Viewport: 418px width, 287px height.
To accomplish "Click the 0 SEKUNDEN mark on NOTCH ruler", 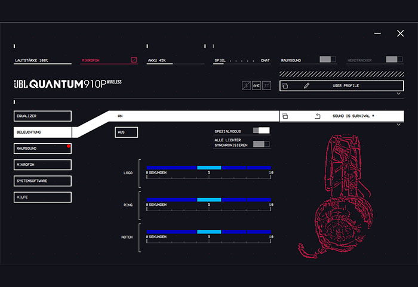I will pos(156,237).
